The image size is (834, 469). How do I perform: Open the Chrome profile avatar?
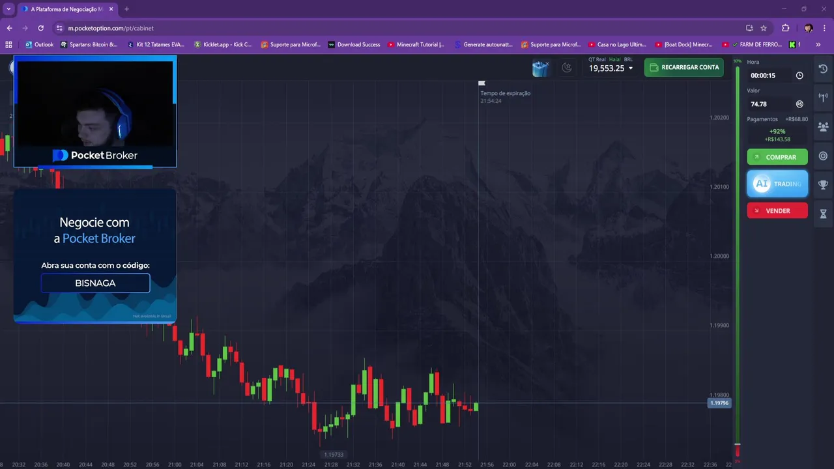[809, 28]
